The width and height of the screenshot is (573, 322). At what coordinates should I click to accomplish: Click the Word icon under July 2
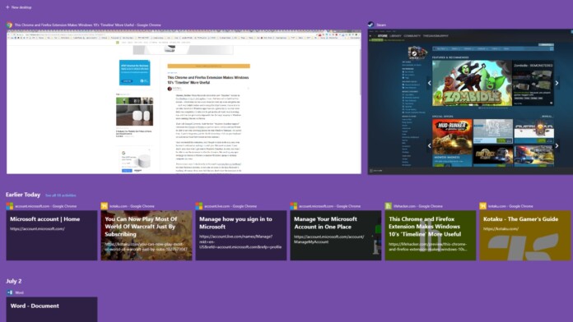click(x=10, y=292)
